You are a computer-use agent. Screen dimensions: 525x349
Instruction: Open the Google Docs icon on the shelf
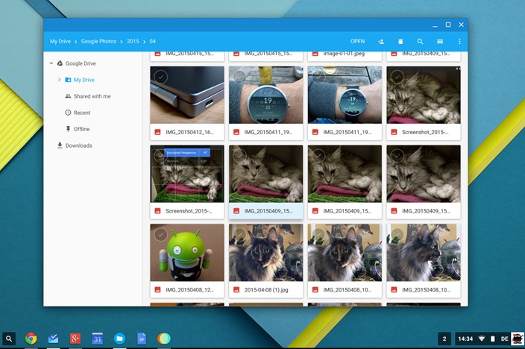click(141, 339)
